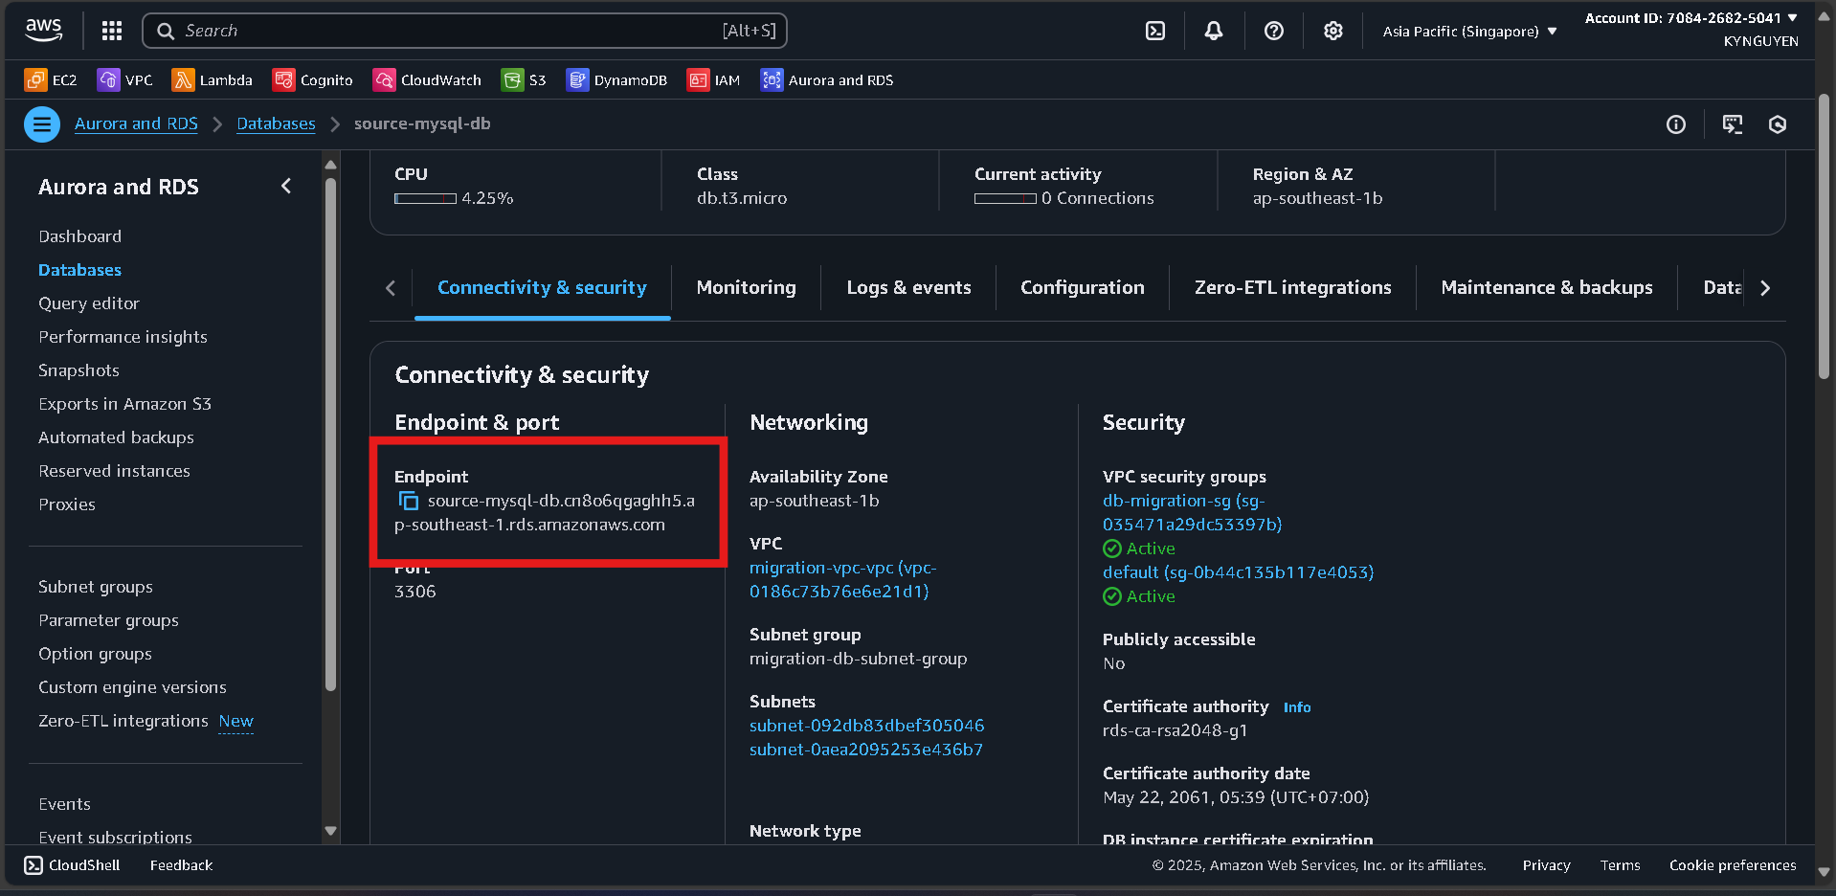Open the AWS settings gear
This screenshot has height=896, width=1836.
coord(1332,31)
